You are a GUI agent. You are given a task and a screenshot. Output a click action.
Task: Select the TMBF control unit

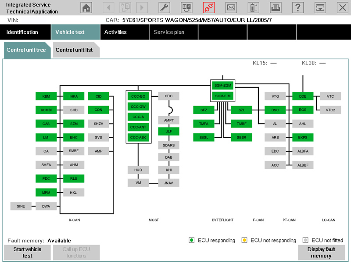[242, 124]
